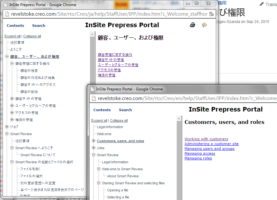Click the pencil icon next to Trans
The height and width of the screenshot is (200, 277).
point(261,4)
